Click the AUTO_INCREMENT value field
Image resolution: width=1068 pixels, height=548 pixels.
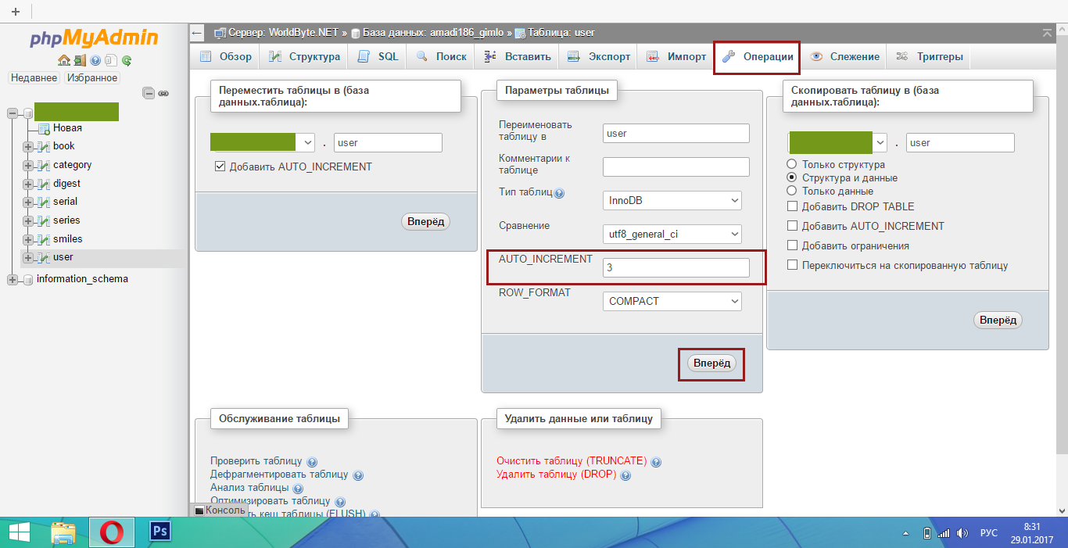coord(676,268)
